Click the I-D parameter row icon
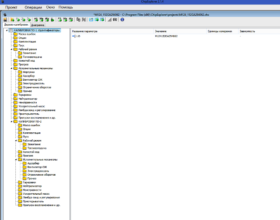This screenshot has height=220, width=280. pos(74,36)
